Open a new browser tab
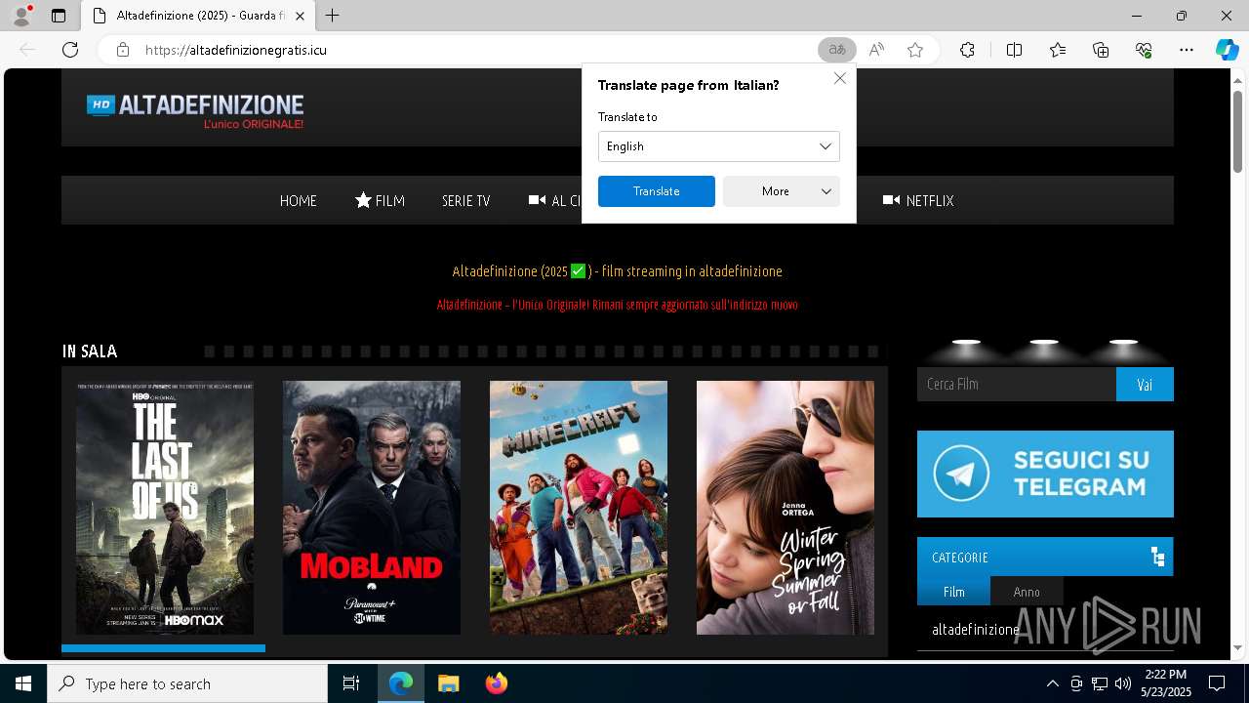This screenshot has height=703, width=1249. pos(333,16)
